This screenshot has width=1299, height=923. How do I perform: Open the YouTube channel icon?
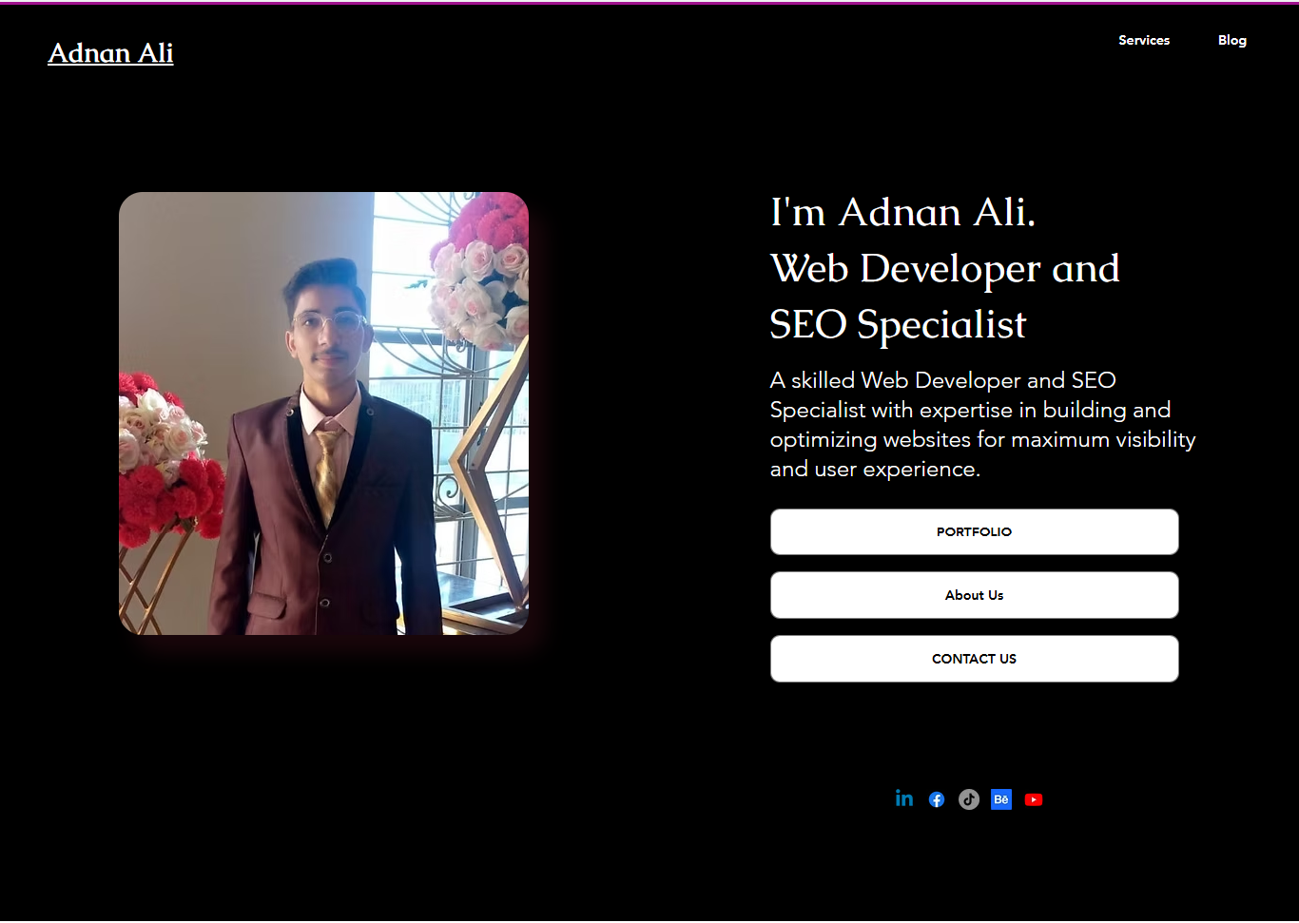1034,799
